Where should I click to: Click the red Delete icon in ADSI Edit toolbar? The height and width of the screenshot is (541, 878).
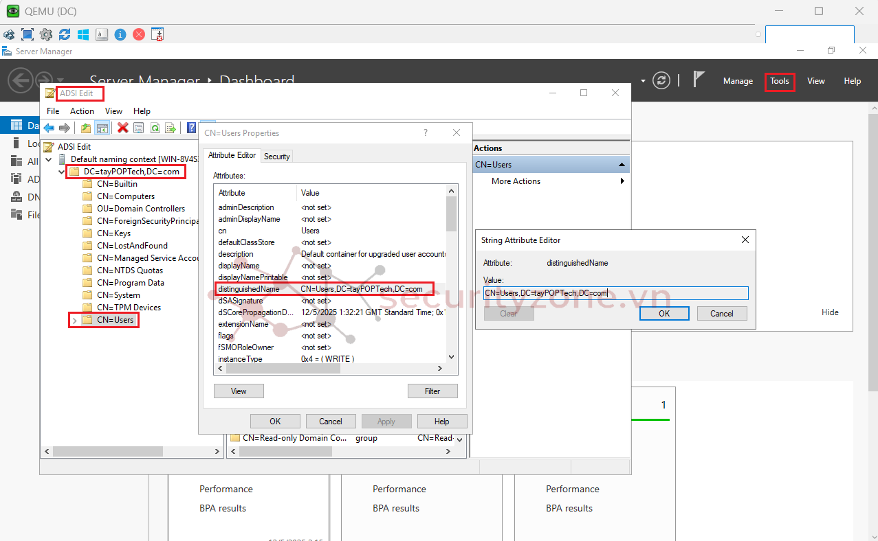(123, 128)
